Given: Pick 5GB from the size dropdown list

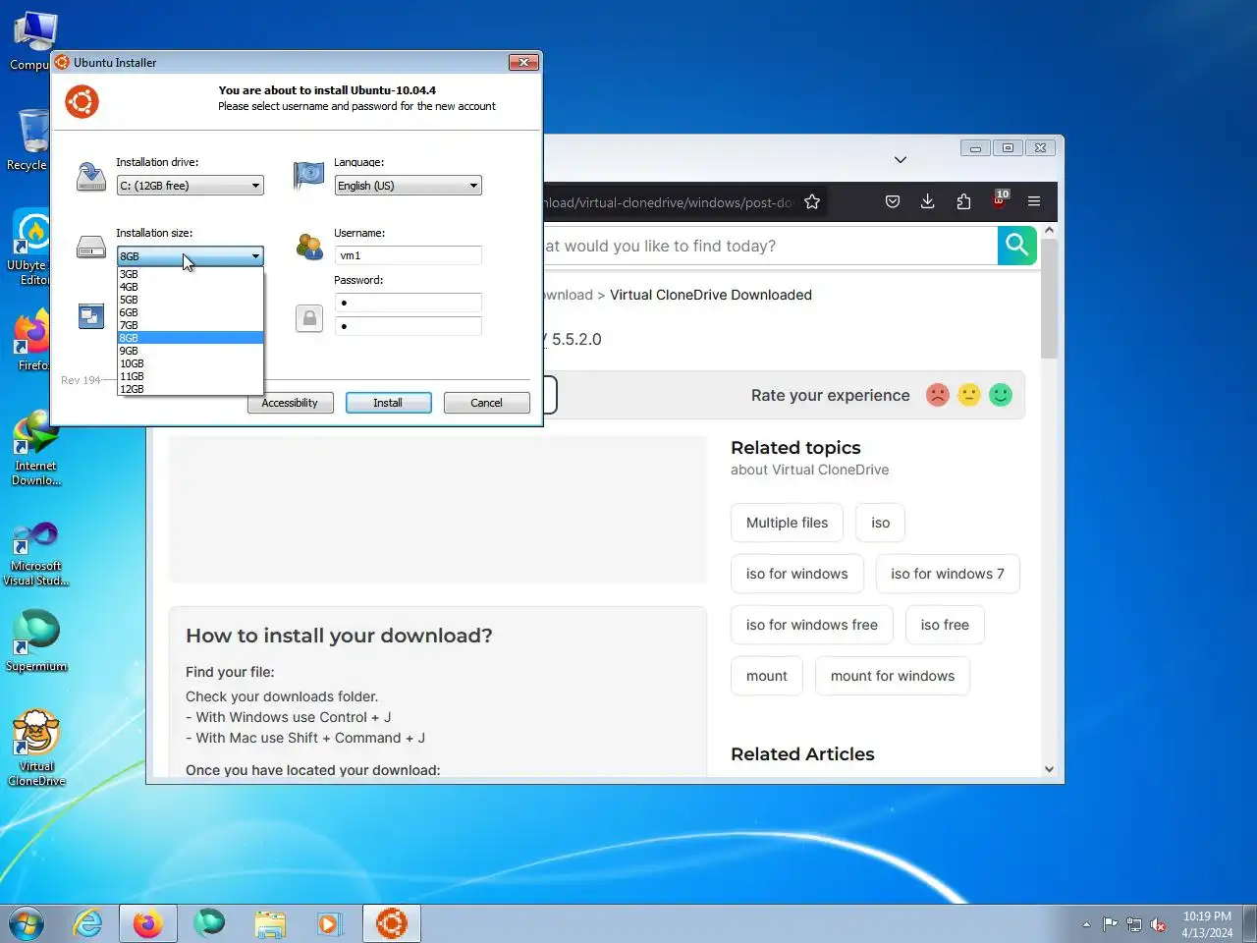Looking at the screenshot, I should click(191, 300).
